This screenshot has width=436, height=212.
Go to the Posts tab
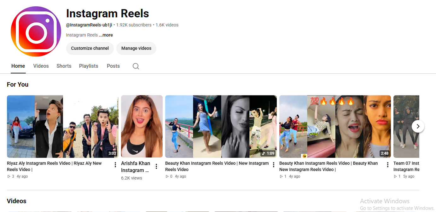tap(113, 66)
